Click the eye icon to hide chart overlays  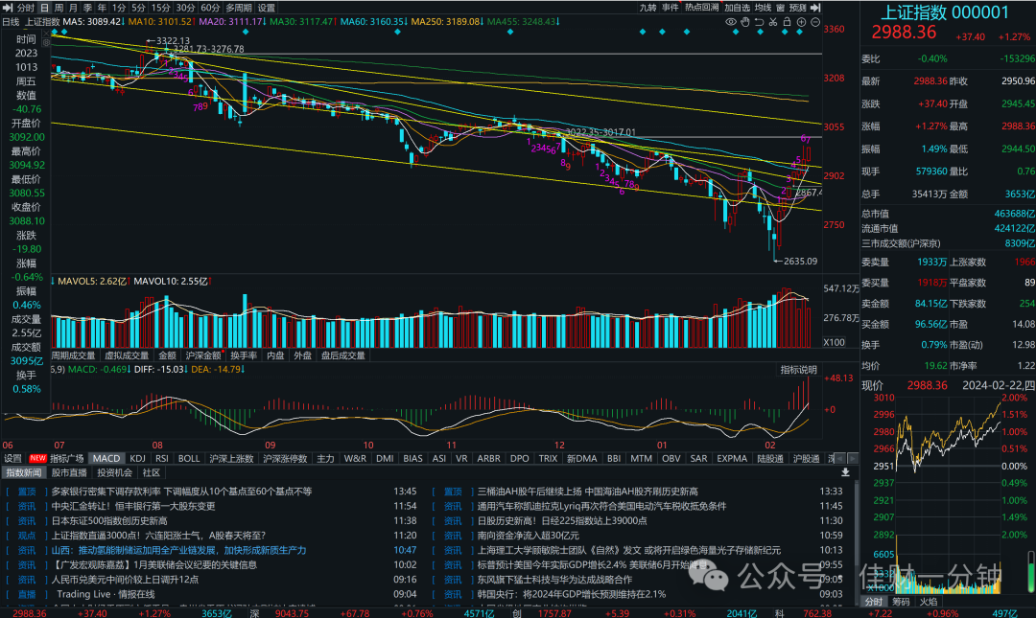[x=731, y=22]
